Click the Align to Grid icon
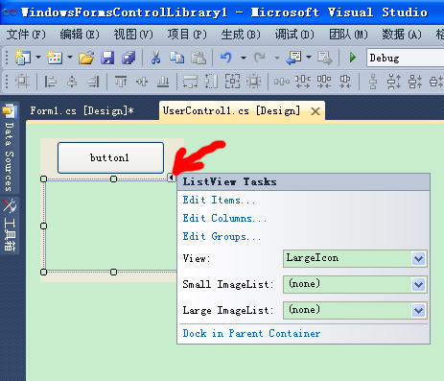The width and height of the screenshot is (444, 381). [22, 82]
